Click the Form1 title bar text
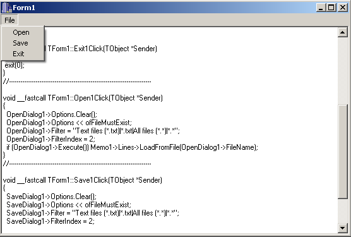Screen dimensions: 351x237 (24, 8)
